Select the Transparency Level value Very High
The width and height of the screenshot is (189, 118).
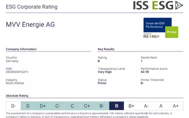105,72
